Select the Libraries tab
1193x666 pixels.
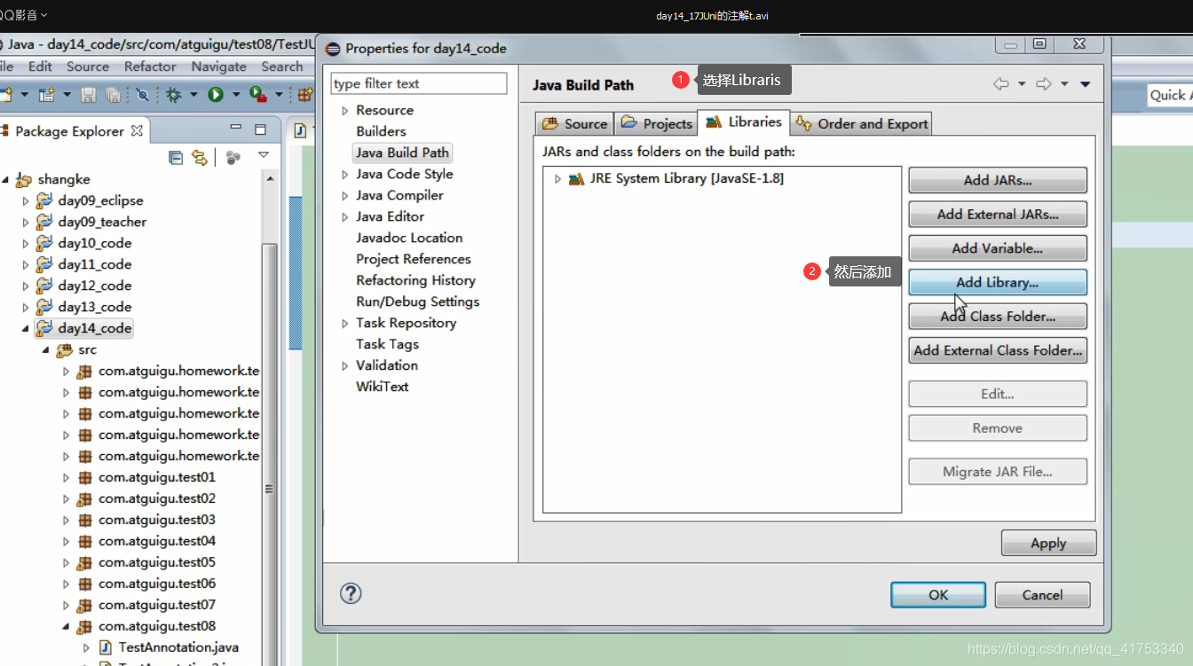744,121
